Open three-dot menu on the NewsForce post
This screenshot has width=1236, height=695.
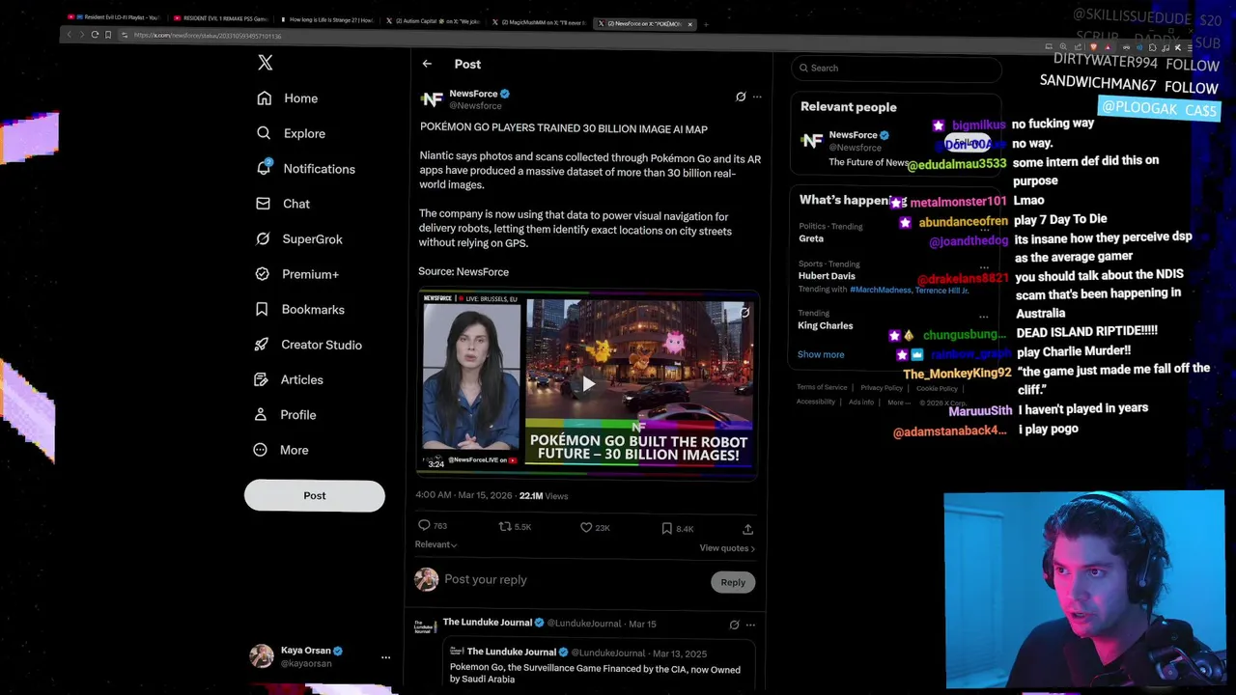coord(757,97)
